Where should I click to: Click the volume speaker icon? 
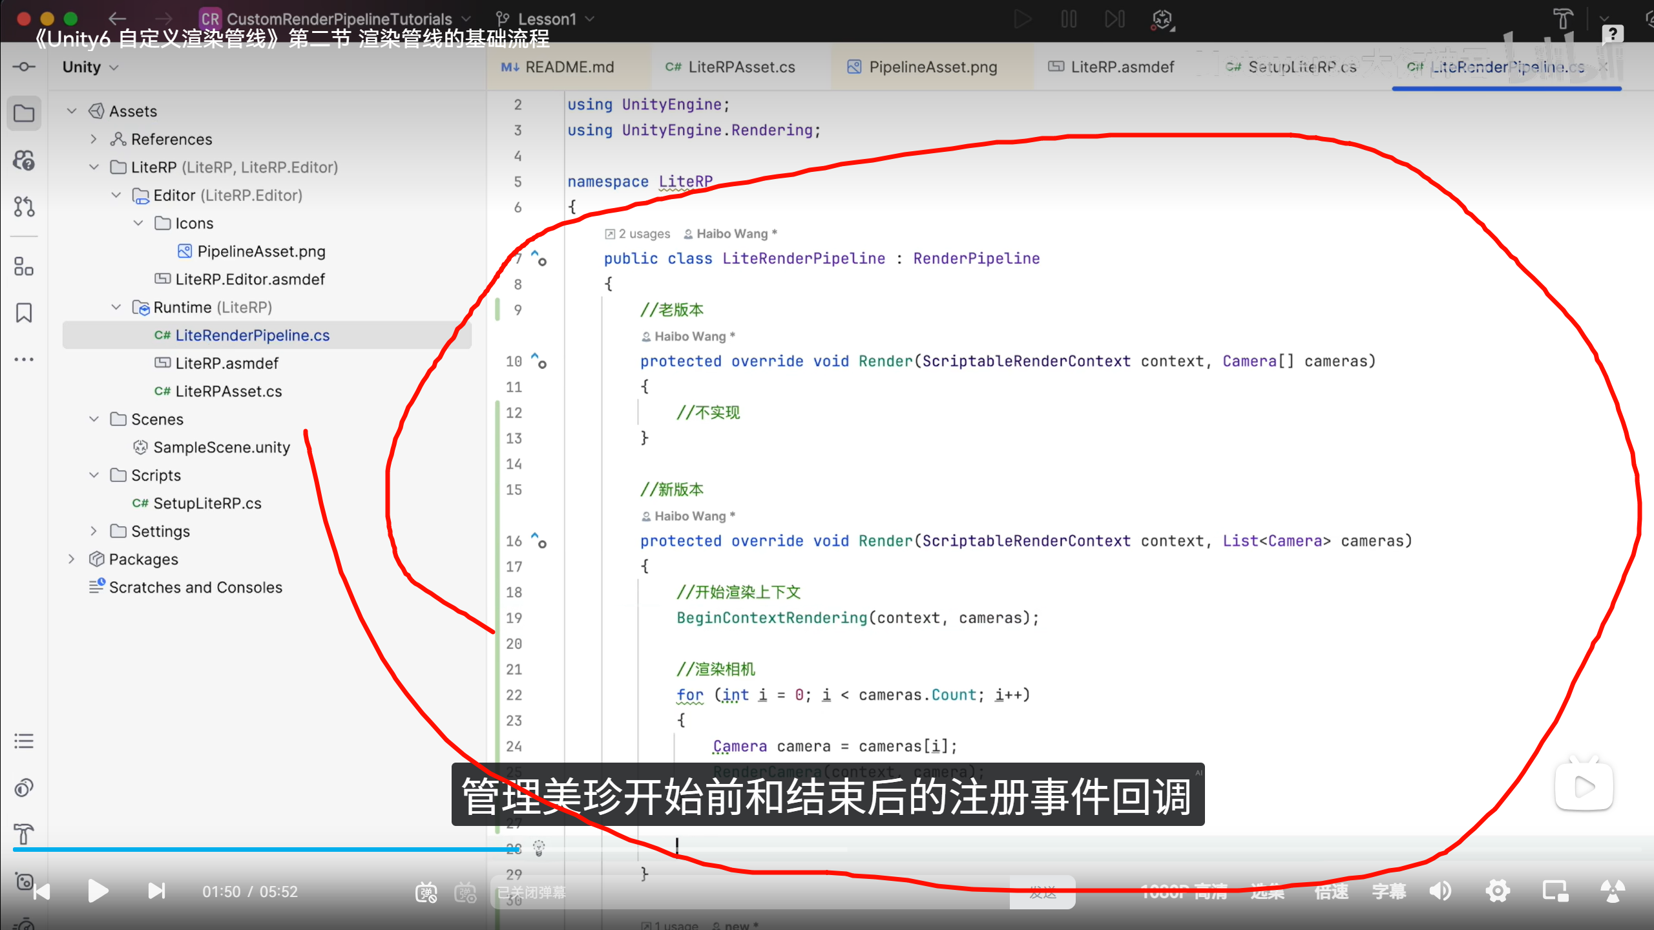[1440, 891]
